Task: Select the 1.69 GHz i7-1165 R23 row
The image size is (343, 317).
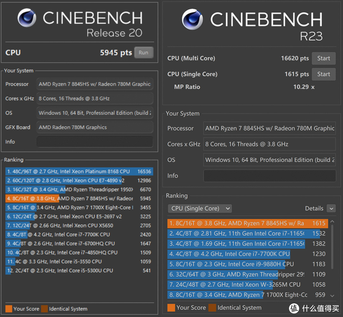Action: click(x=248, y=244)
